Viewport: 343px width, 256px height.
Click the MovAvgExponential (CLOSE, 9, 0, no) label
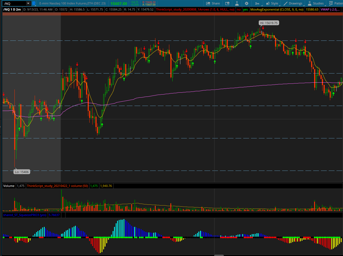pos(277,9)
